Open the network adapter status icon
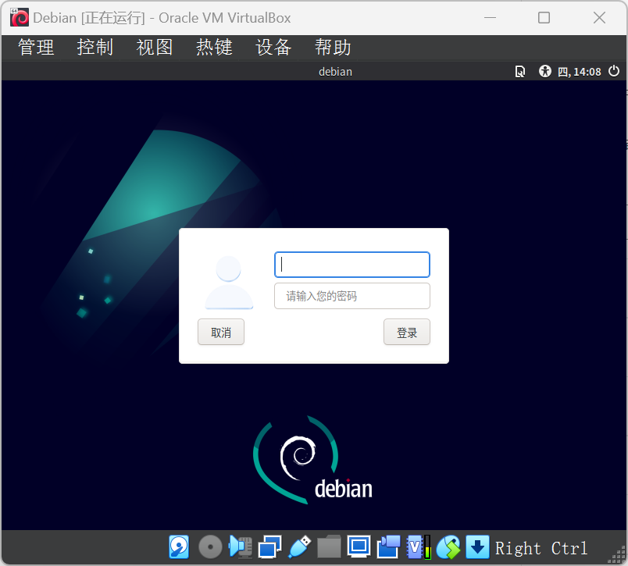This screenshot has height=566, width=628. pyautogui.click(x=269, y=547)
